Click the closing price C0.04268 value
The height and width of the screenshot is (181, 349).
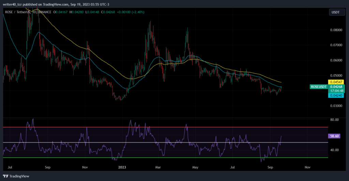[x=108, y=12]
